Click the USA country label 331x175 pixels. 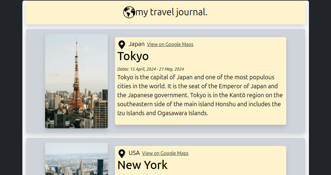(134, 153)
